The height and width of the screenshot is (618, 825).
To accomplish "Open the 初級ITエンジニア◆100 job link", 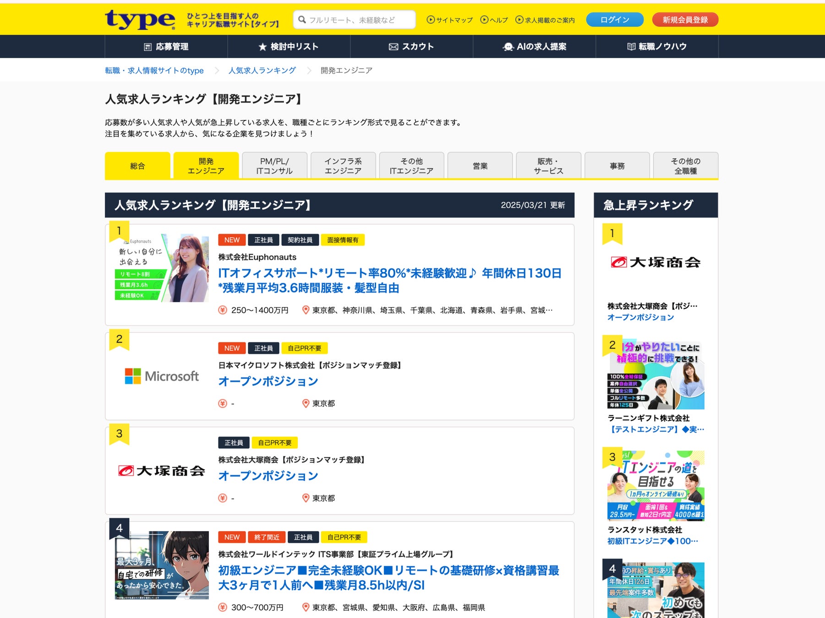I will click(653, 541).
